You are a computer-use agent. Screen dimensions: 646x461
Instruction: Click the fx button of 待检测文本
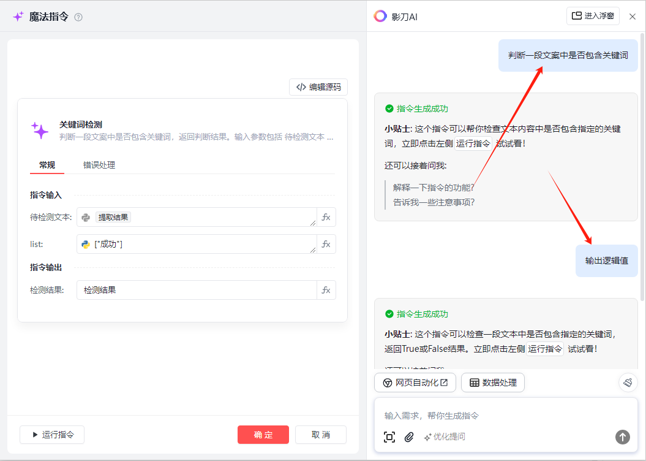pyautogui.click(x=326, y=217)
